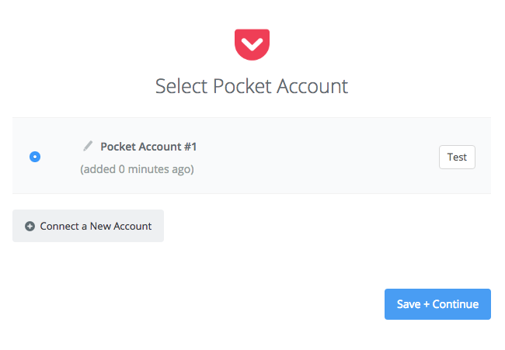Image resolution: width=505 pixels, height=350 pixels.
Task: Click Save + Continue
Action: point(437,304)
